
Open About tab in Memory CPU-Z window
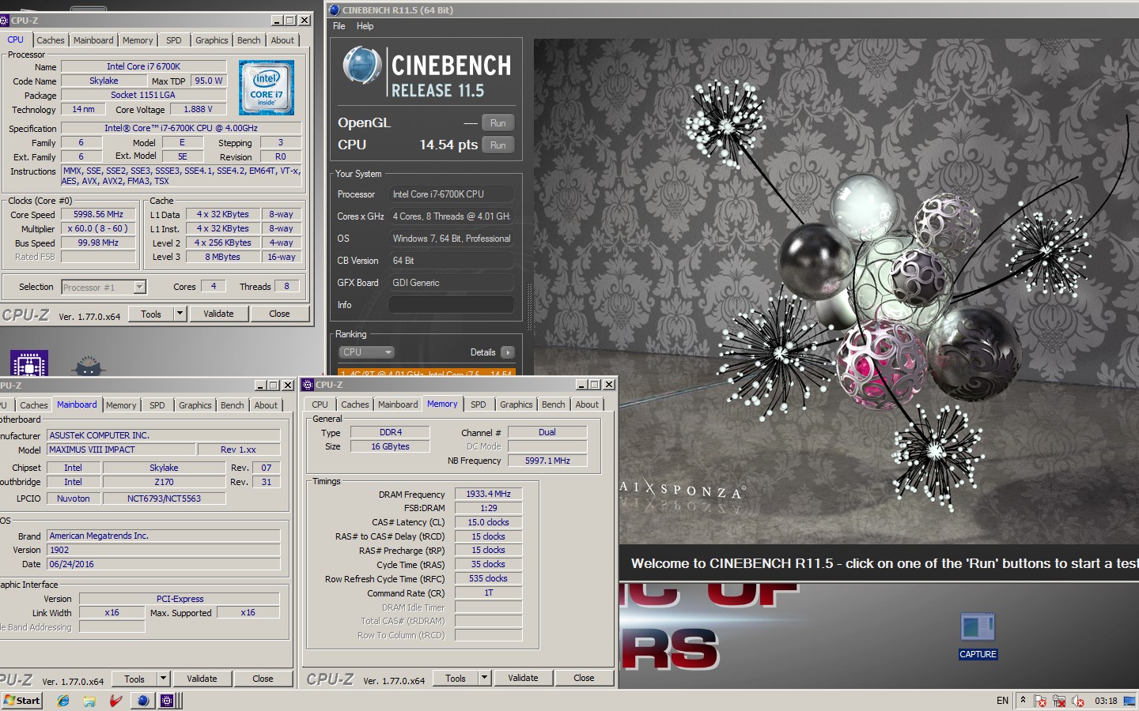tap(587, 404)
